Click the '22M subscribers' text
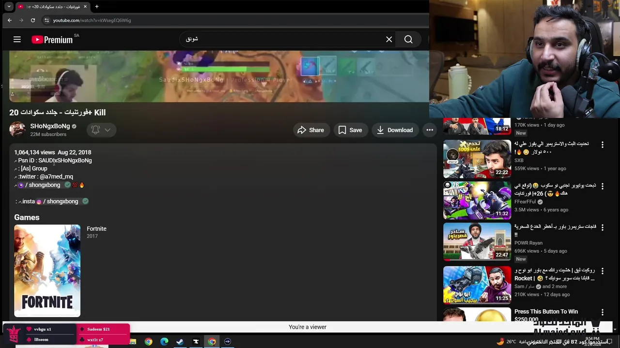The image size is (620, 348). coord(48,134)
